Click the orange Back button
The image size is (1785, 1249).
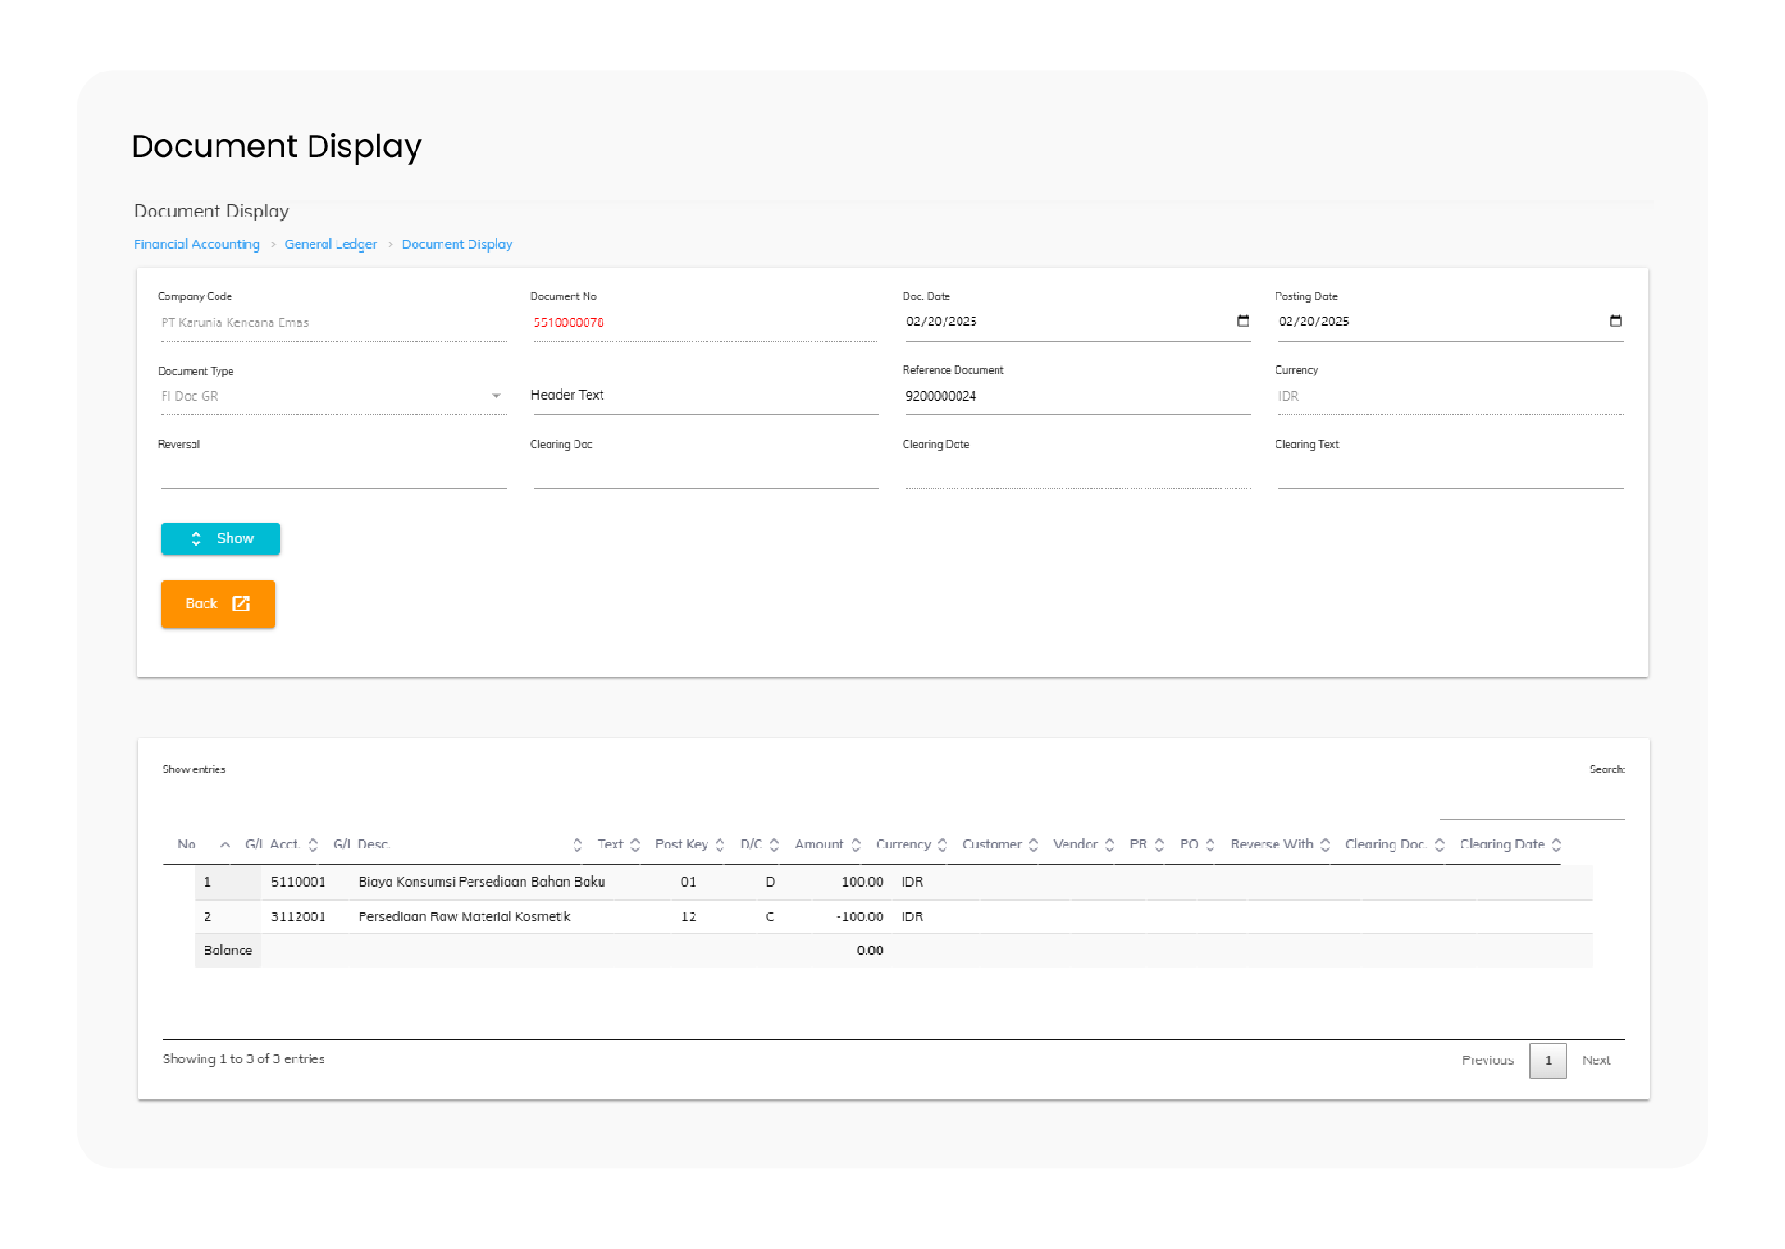[218, 604]
